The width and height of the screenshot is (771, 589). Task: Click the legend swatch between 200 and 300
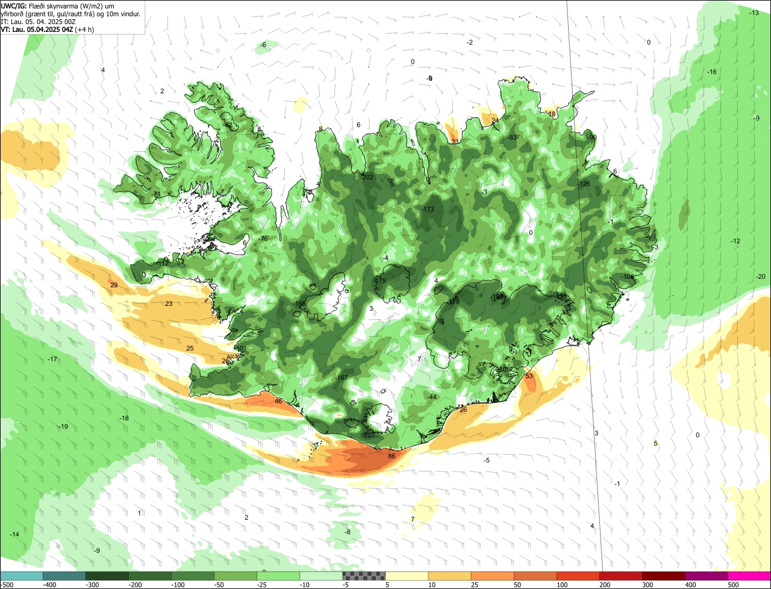(620, 576)
